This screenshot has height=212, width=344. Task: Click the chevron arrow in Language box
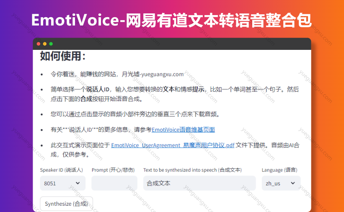pos(292,183)
